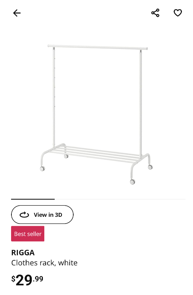Click the dark active segment of image progress bar

(x=33, y=199)
